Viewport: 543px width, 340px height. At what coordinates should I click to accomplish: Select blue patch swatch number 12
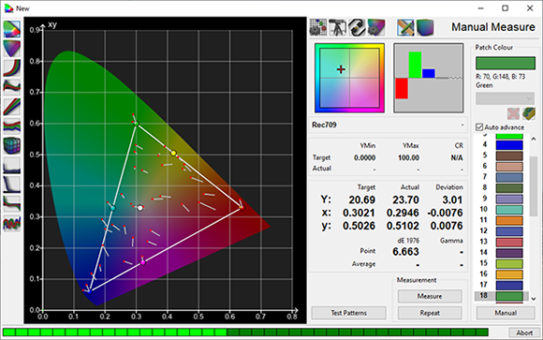pos(509,231)
